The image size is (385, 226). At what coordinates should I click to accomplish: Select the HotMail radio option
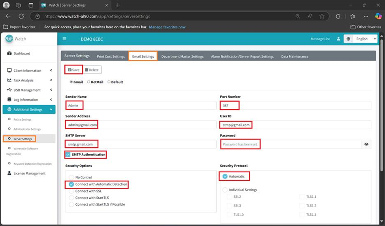[89, 82]
